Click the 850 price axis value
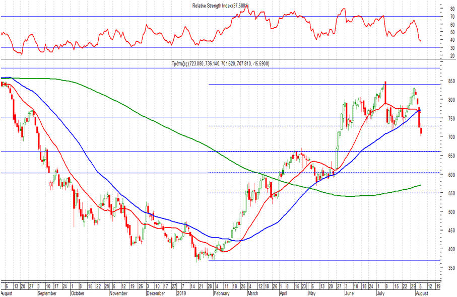 [451, 81]
